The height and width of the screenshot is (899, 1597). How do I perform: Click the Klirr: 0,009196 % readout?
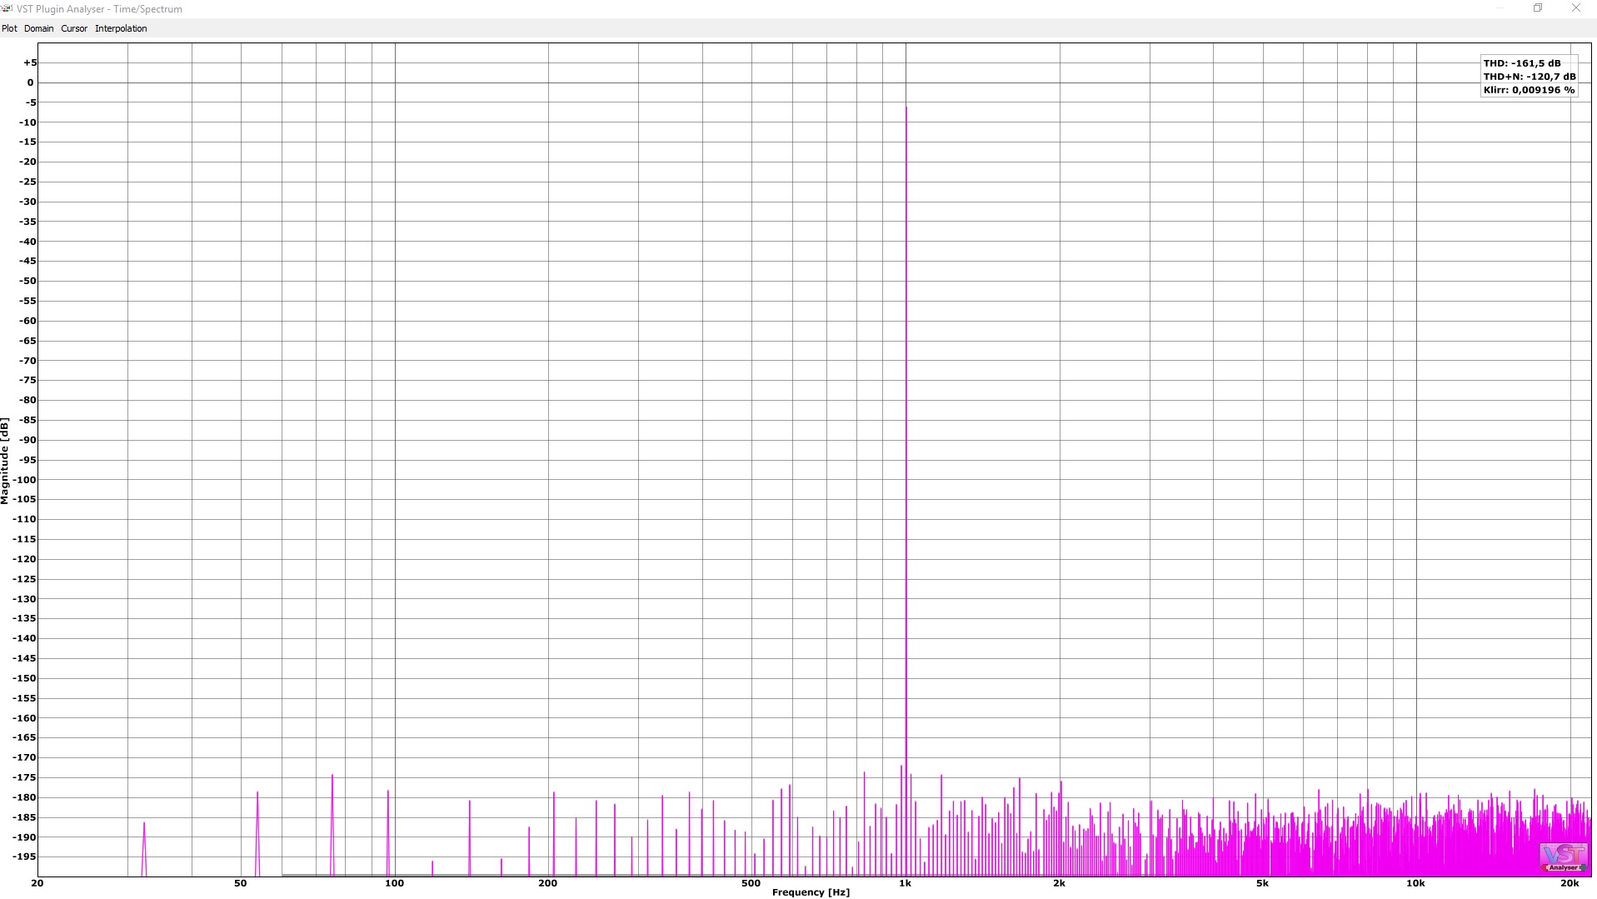tap(1529, 90)
